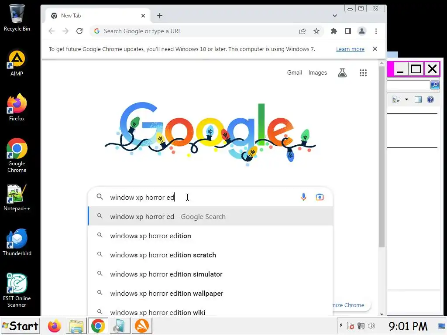Choose suggestion 'windows xp horror edition wallpaper'
This screenshot has height=335, width=447.
coord(210,293)
